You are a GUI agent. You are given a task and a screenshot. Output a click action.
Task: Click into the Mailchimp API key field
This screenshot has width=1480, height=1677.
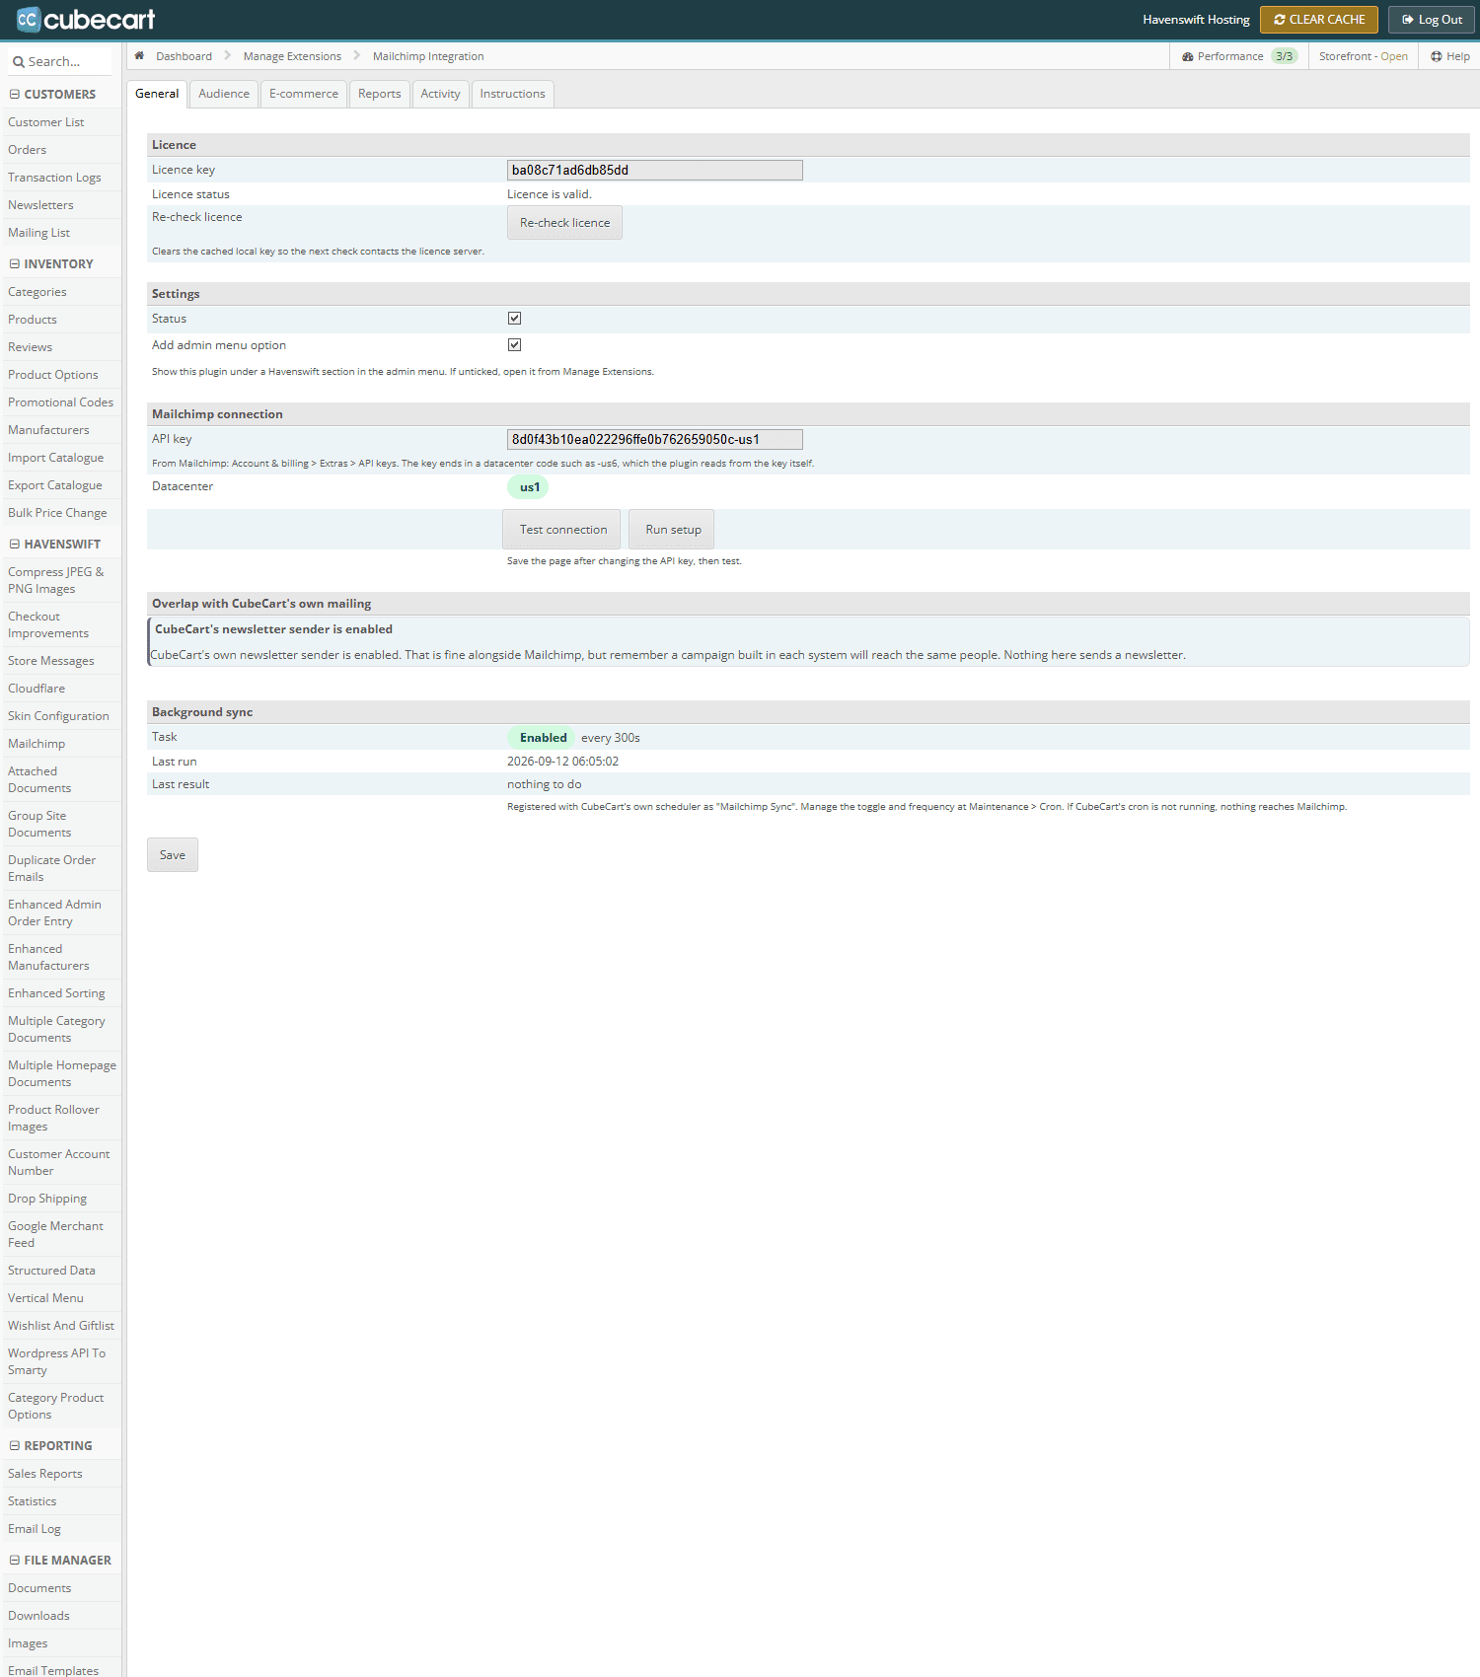click(x=655, y=440)
